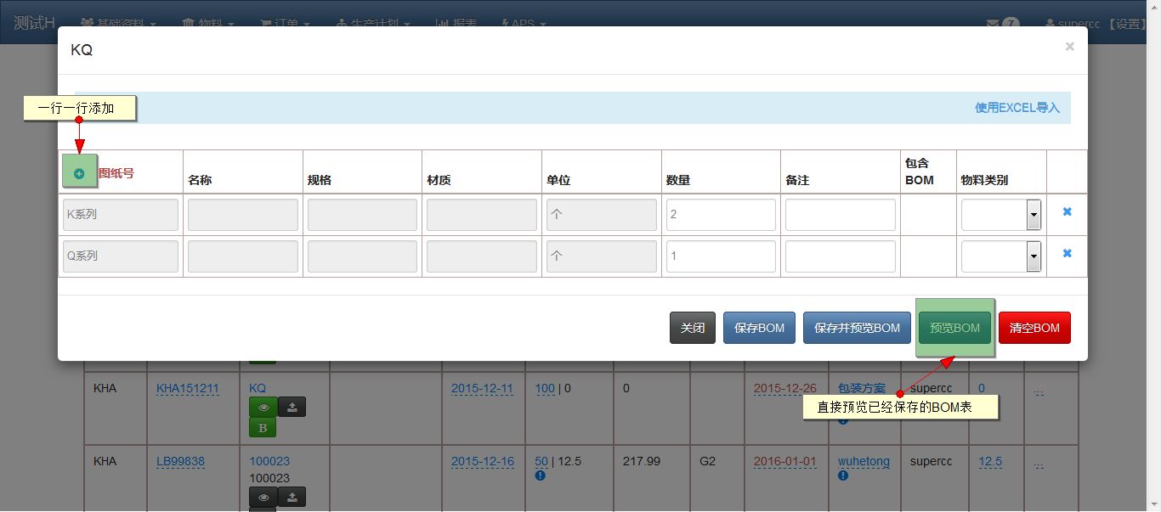This screenshot has width=1161, height=512.
Task: Click the eye icon under 100023
Action: coord(263,498)
